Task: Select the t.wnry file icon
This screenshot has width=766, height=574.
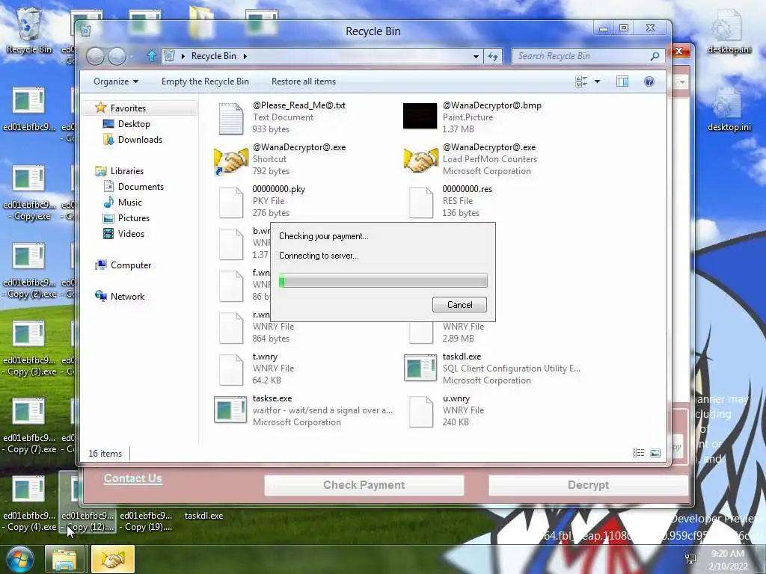Action: [230, 369]
